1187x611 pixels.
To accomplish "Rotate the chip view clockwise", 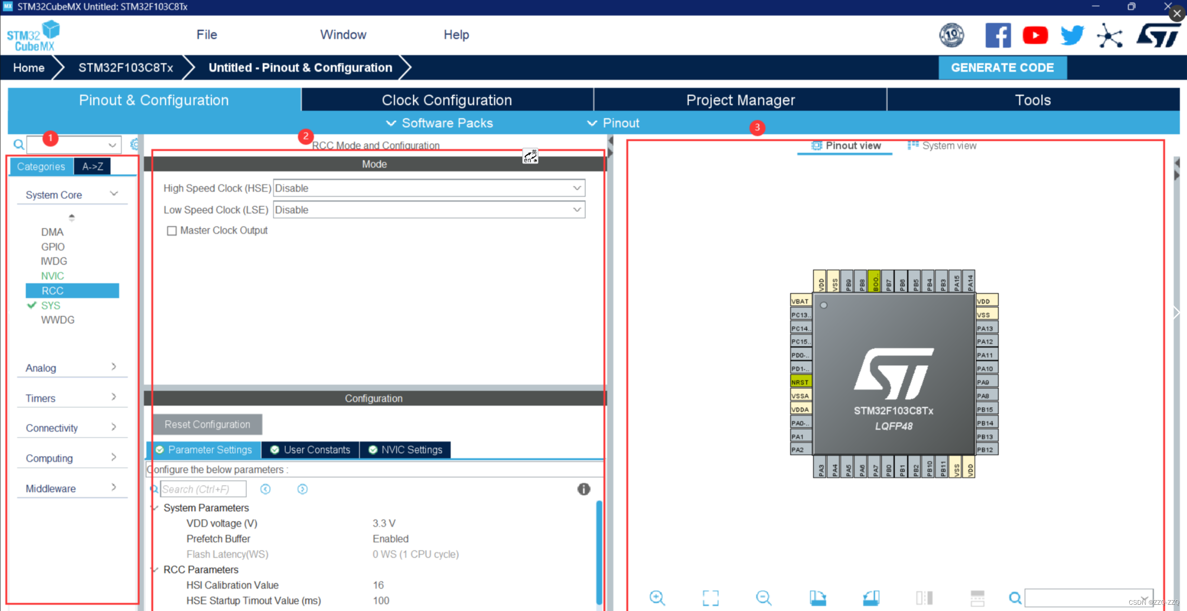I will [817, 597].
